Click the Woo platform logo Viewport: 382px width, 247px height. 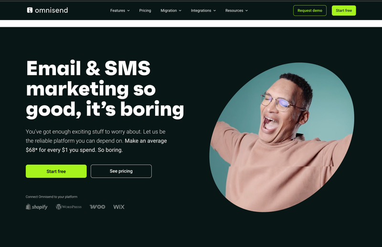[97, 207]
